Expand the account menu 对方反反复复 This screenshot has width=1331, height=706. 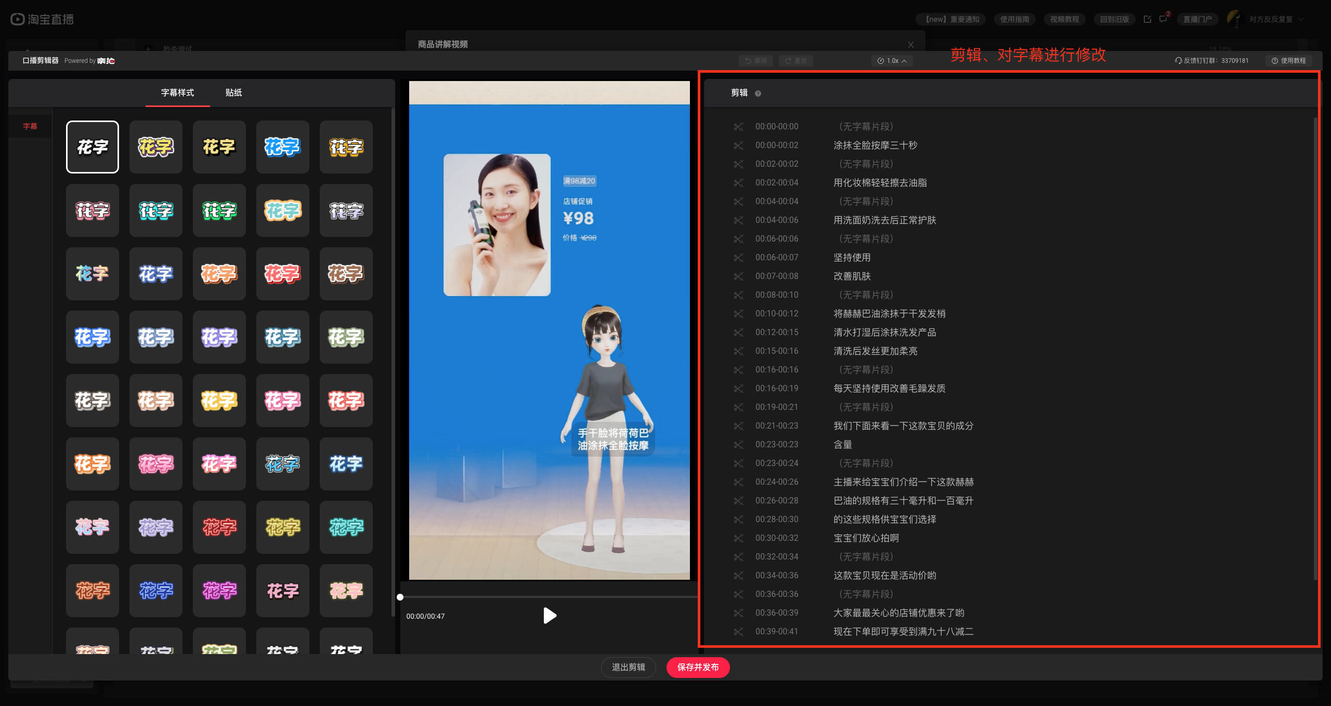point(1276,19)
